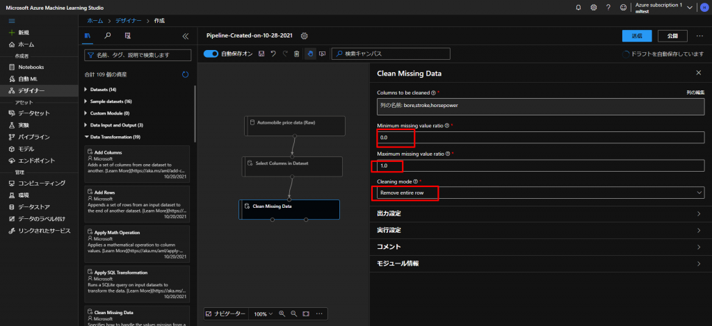Click the Minimum missing value ratio field
This screenshot has height=326, width=712.
pos(538,140)
